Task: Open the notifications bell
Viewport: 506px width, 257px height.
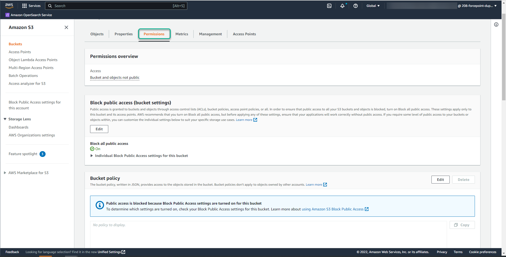Action: pos(343,6)
